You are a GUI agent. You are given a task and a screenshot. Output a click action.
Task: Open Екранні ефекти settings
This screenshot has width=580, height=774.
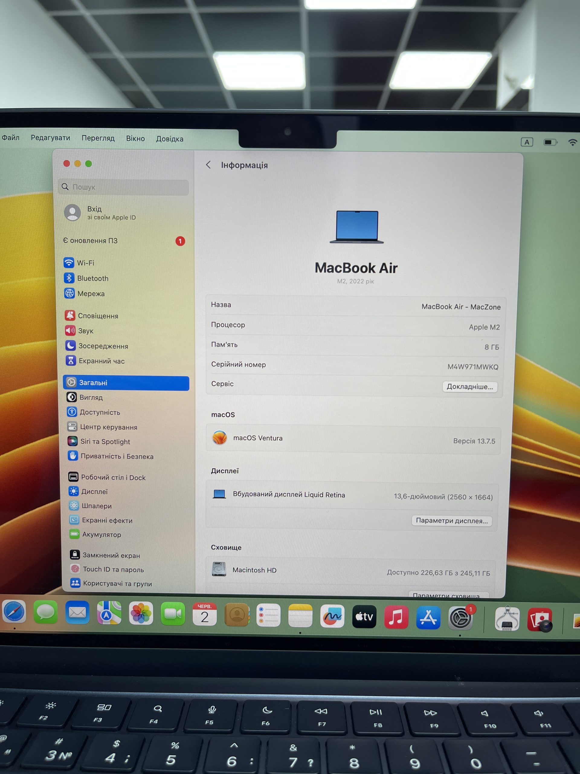pos(101,520)
